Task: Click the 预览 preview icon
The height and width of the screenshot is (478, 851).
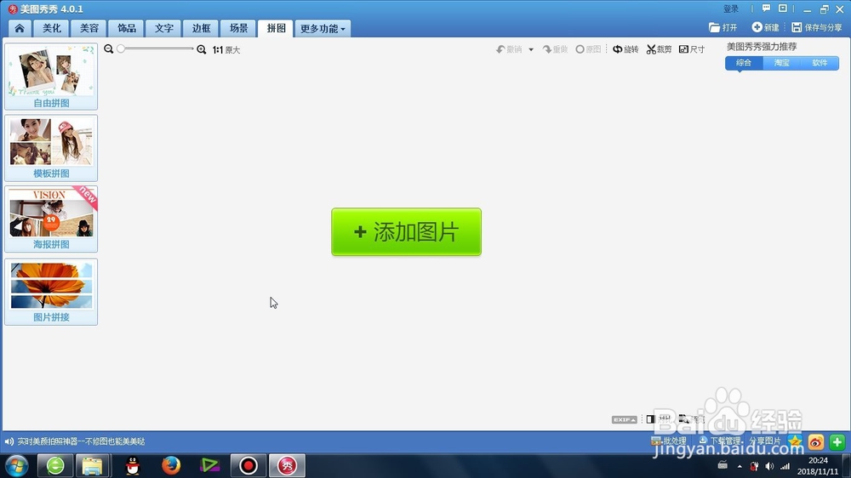Action: pyautogui.click(x=691, y=418)
